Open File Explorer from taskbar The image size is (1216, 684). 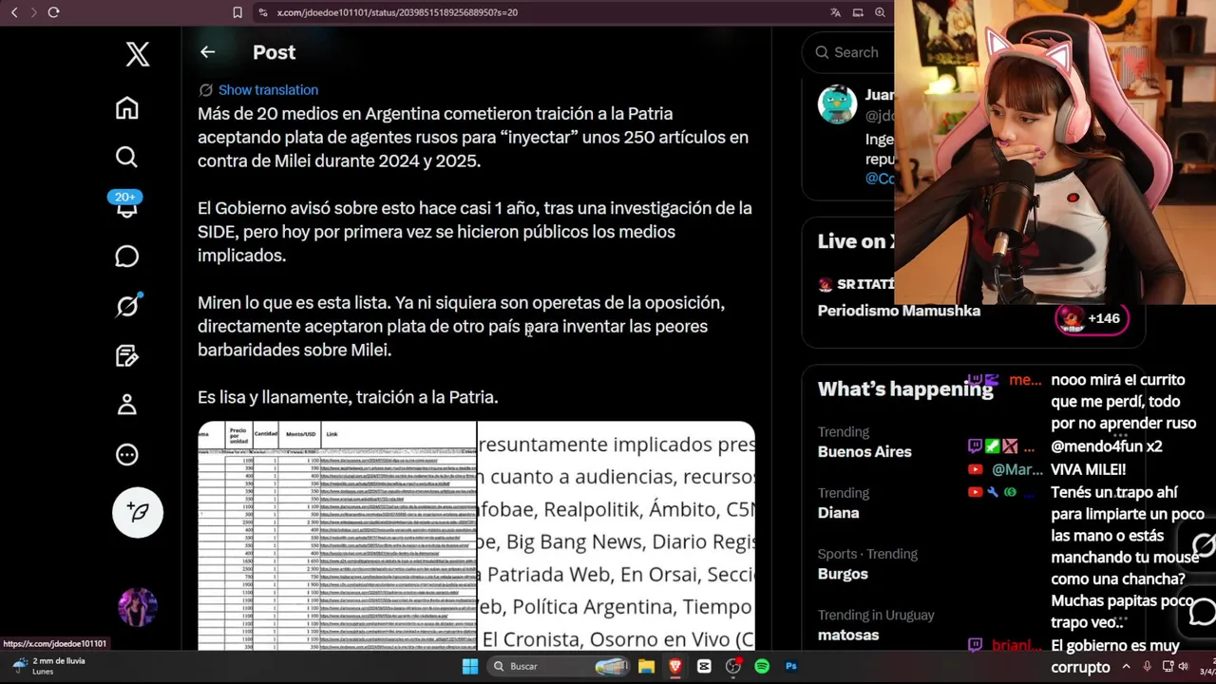point(646,666)
